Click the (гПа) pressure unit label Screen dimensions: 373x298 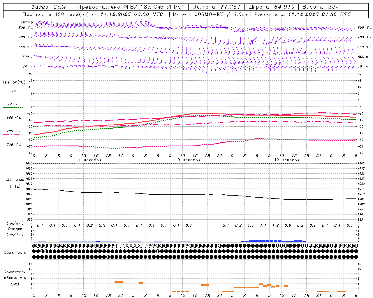click(15, 186)
